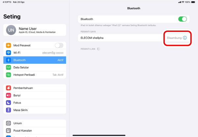Screen dimensions: 198x137
Task: Open Umum settings section
Action: coord(35,123)
